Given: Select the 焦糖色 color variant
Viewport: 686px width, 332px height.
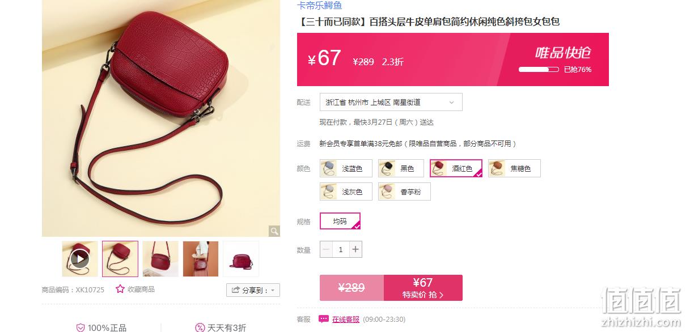Looking at the screenshot, I should [514, 168].
